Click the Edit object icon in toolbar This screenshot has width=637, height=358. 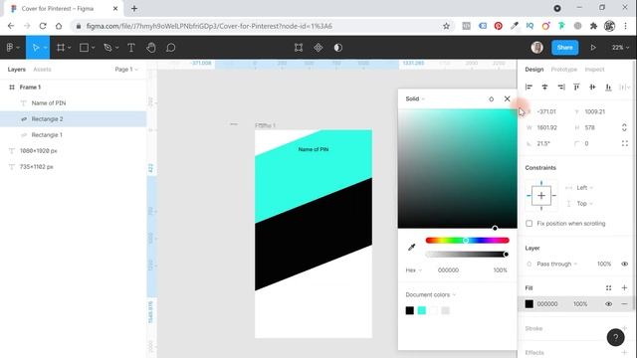point(299,48)
